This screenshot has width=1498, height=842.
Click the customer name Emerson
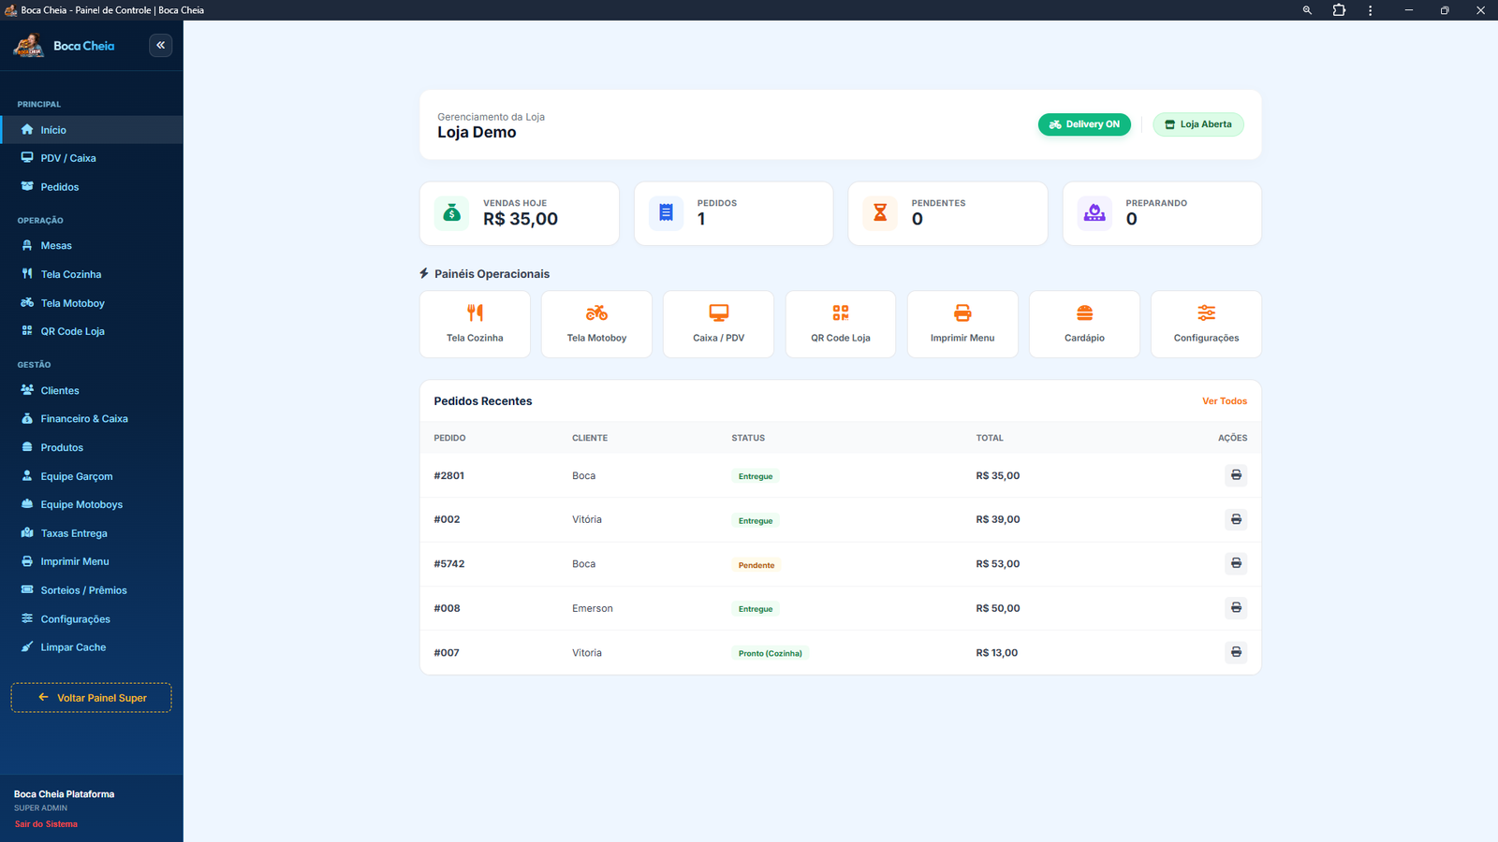click(593, 608)
